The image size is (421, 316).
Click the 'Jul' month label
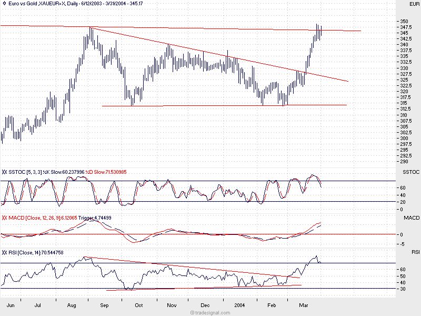[x=38, y=305]
